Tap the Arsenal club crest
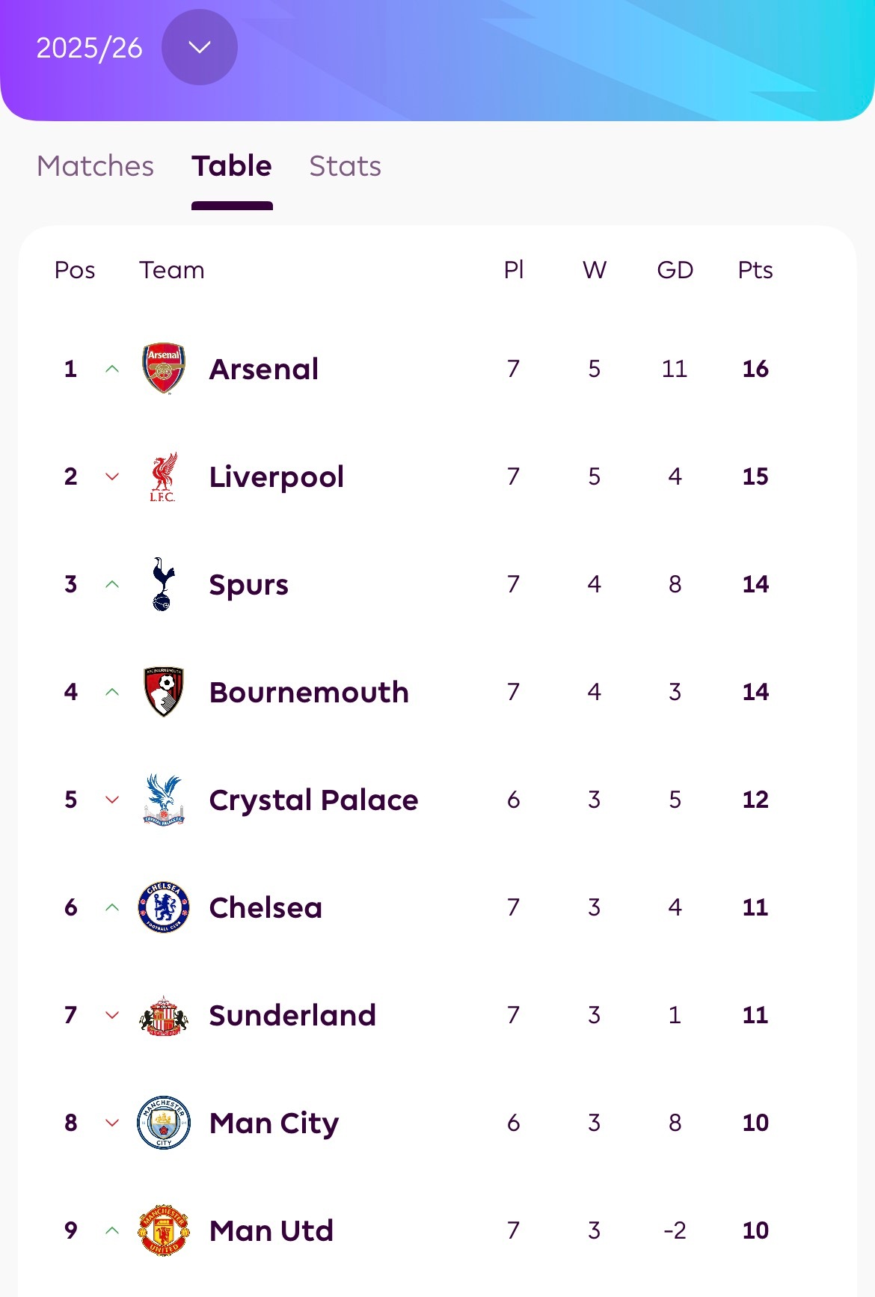The width and height of the screenshot is (875, 1297). pos(164,369)
